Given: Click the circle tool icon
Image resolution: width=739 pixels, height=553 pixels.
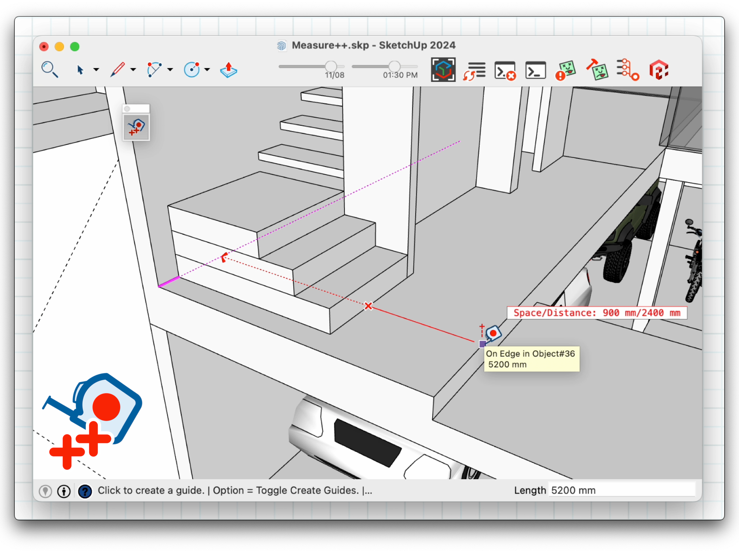Looking at the screenshot, I should point(191,69).
